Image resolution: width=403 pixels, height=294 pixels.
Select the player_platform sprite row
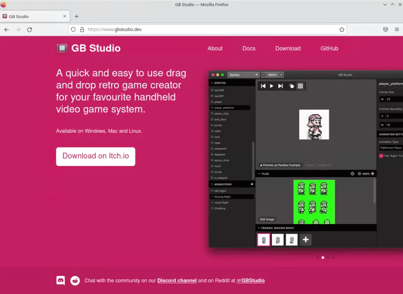[x=230, y=108]
